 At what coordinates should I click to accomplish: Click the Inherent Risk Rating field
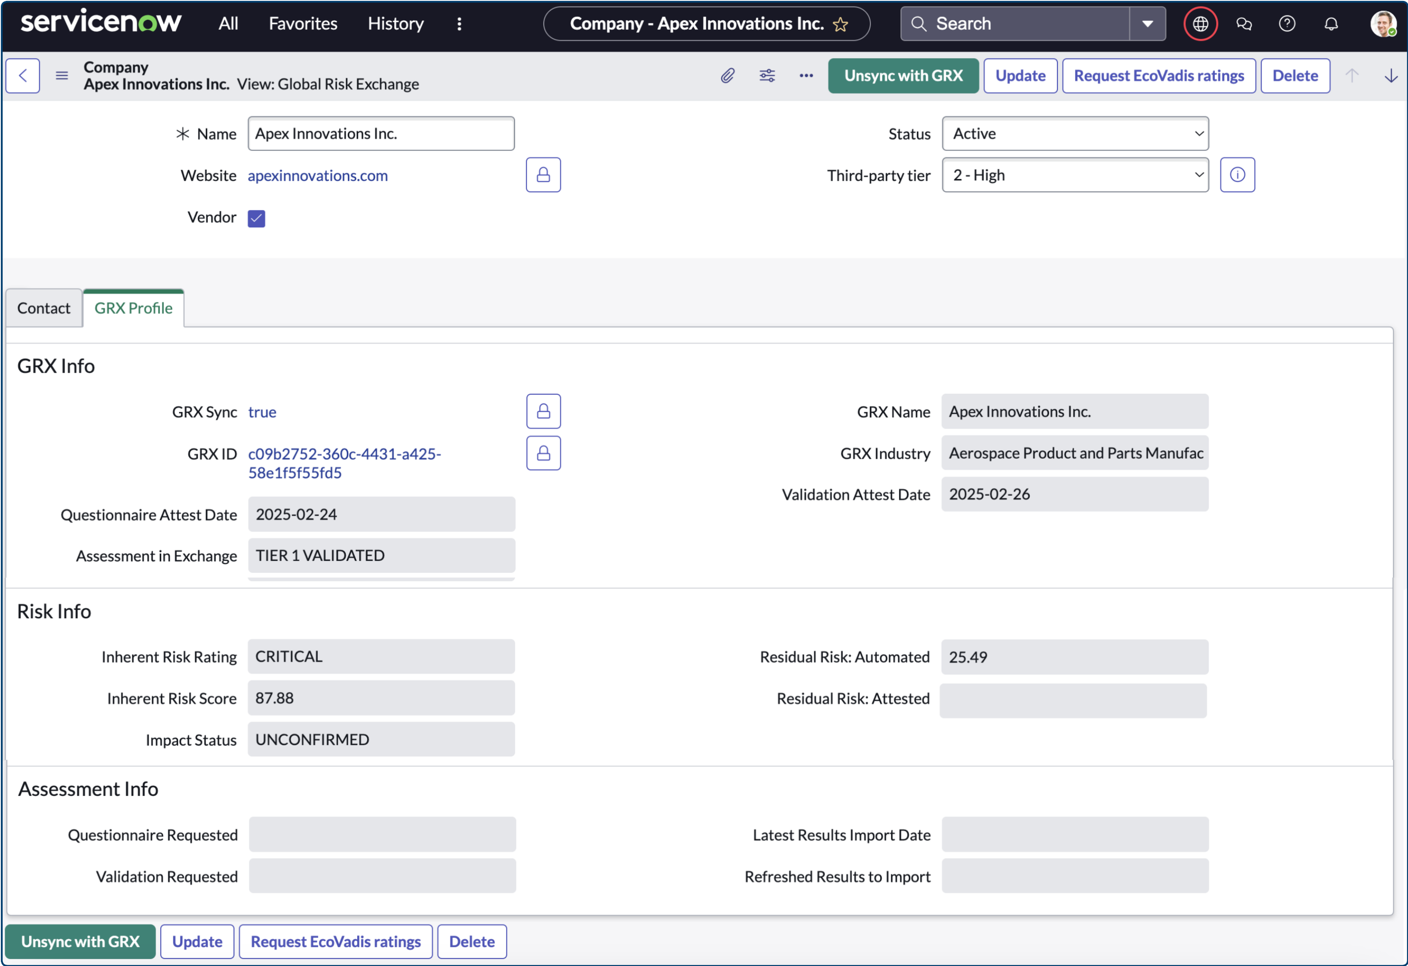pyautogui.click(x=381, y=657)
